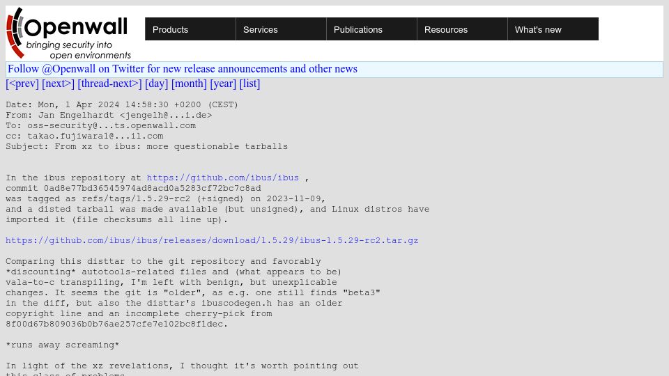Open the [month] archive listing
The width and height of the screenshot is (669, 376).
click(x=189, y=84)
